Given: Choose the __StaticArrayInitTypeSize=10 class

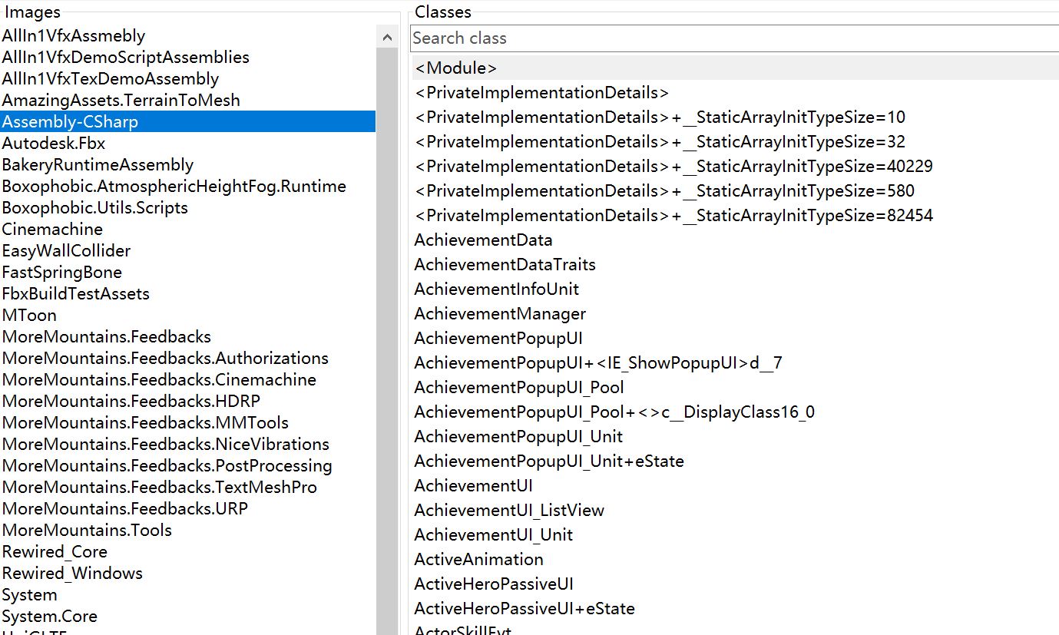Looking at the screenshot, I should tap(736, 117).
